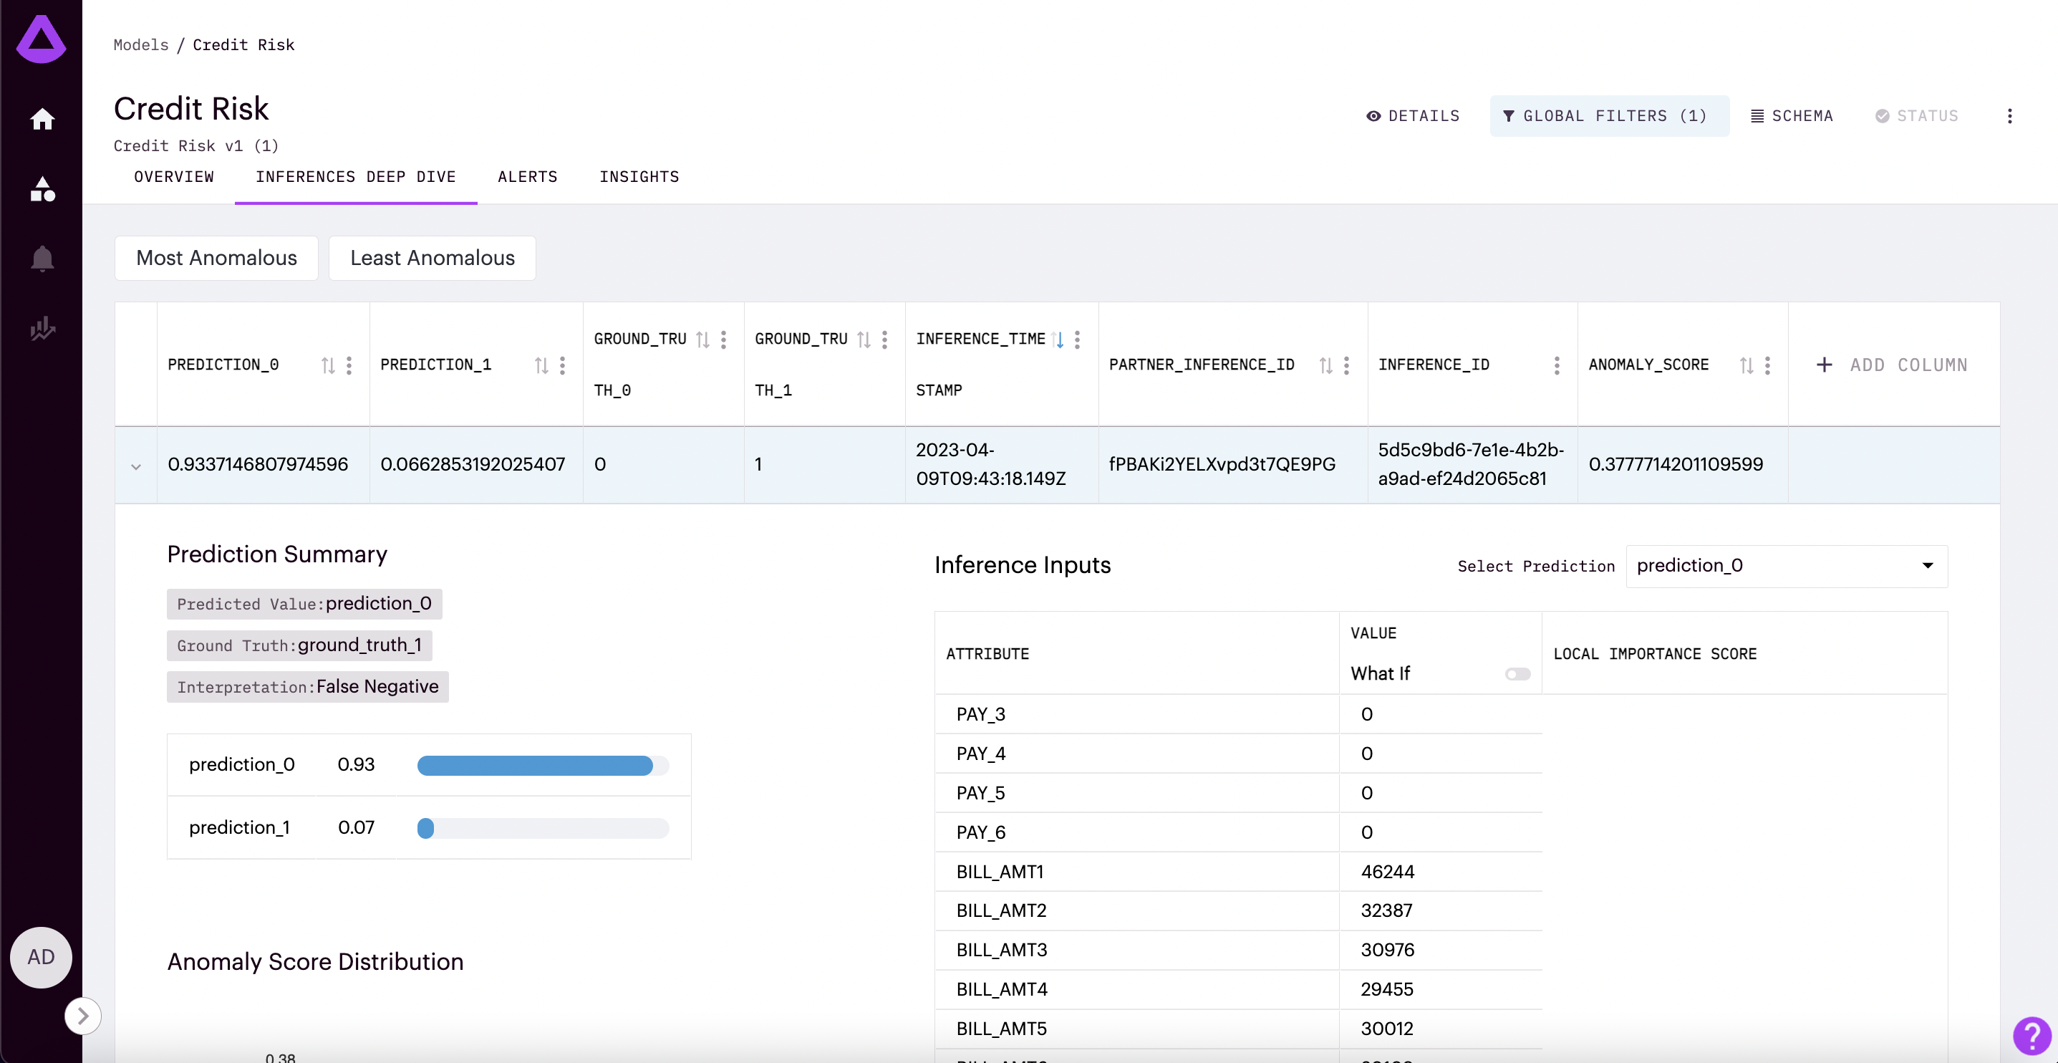
Task: Open the Select Prediction dropdown
Action: 1786,566
